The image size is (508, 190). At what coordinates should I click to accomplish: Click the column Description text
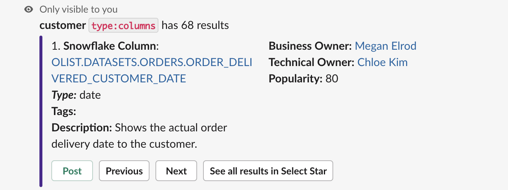(x=139, y=135)
